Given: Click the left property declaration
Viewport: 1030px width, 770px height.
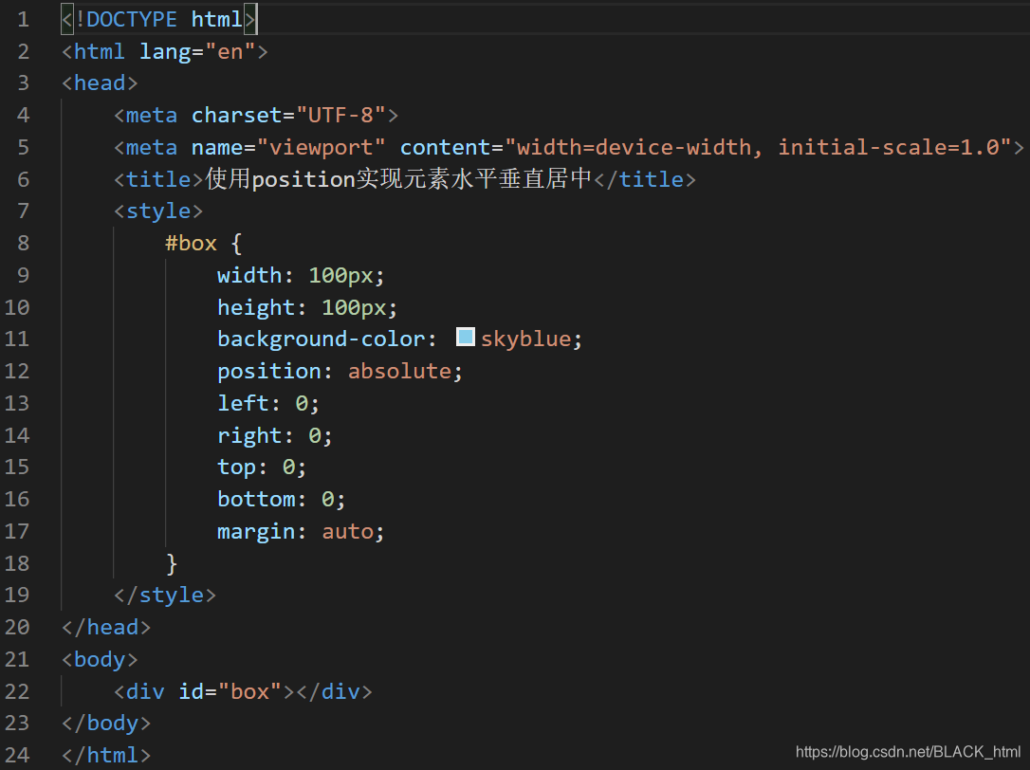Looking at the screenshot, I should click(268, 403).
